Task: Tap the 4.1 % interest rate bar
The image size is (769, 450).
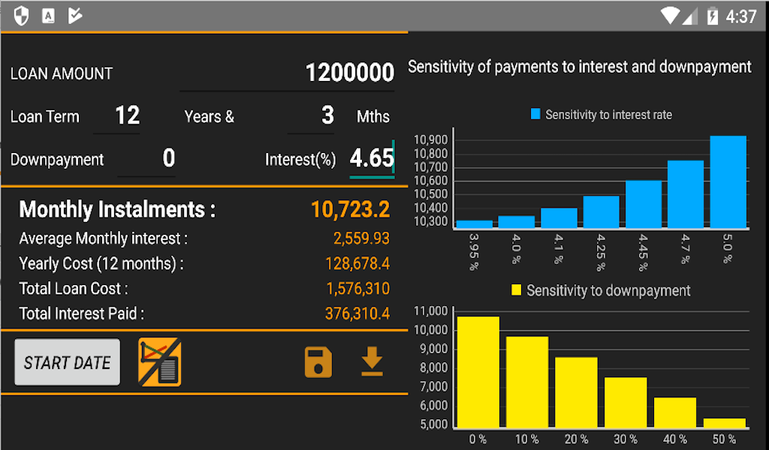Action: [x=559, y=218]
